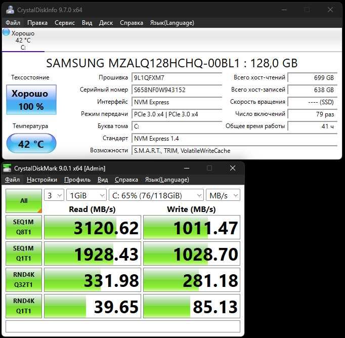Screen dimensions: 345x338
Task: Click the RND4K Q1T1 read result 39.65
Action: click(93, 306)
